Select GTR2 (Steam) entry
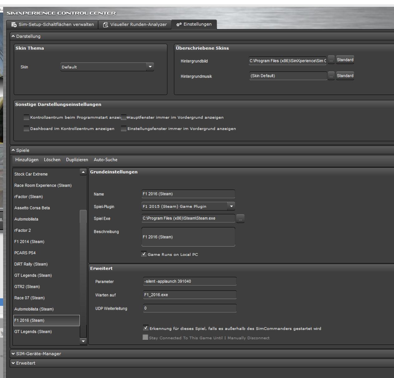The width and height of the screenshot is (394, 378). (46, 286)
